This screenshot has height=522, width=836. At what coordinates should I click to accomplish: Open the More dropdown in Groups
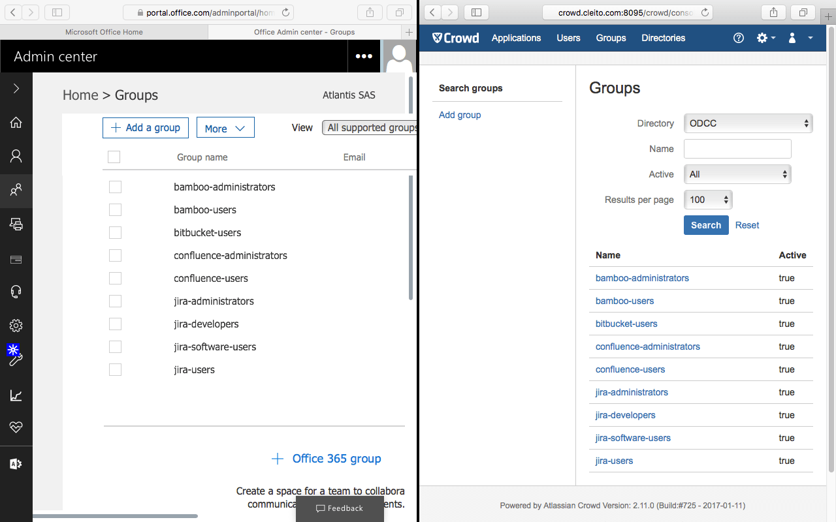coord(225,128)
